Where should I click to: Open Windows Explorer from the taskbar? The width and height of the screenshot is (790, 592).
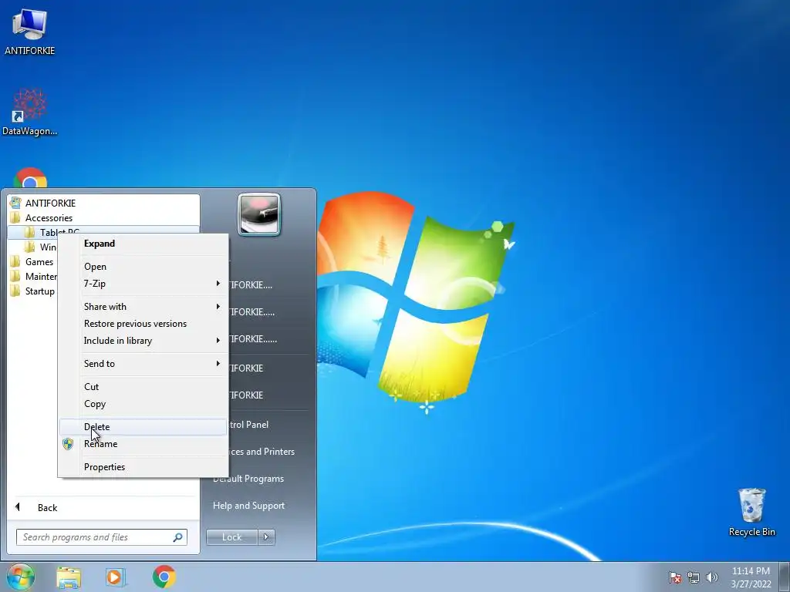[x=69, y=577]
